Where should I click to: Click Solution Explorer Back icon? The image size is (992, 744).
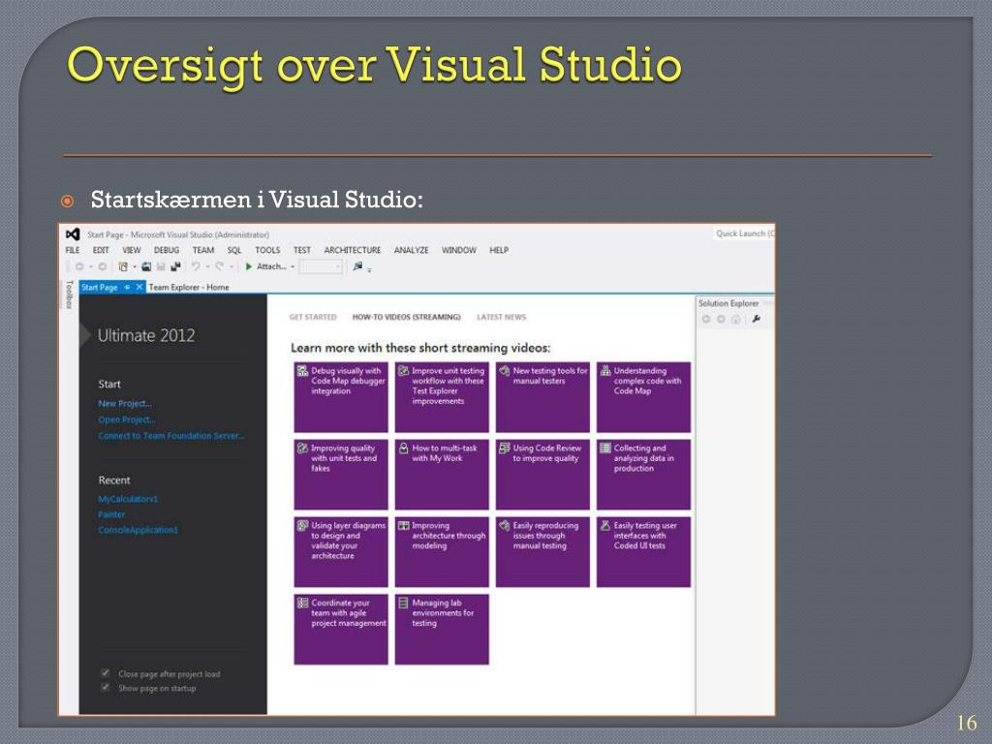click(x=706, y=320)
